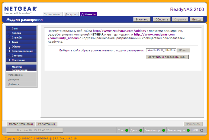Expand the Сеть menu section
The width and height of the screenshot is (209, 140).
point(21,28)
